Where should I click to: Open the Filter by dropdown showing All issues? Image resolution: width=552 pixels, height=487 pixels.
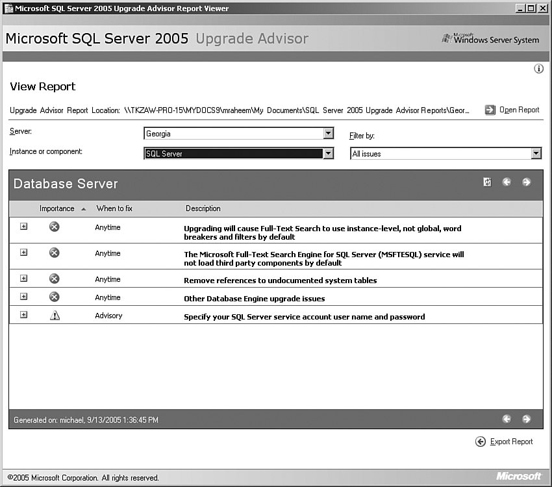coord(536,154)
